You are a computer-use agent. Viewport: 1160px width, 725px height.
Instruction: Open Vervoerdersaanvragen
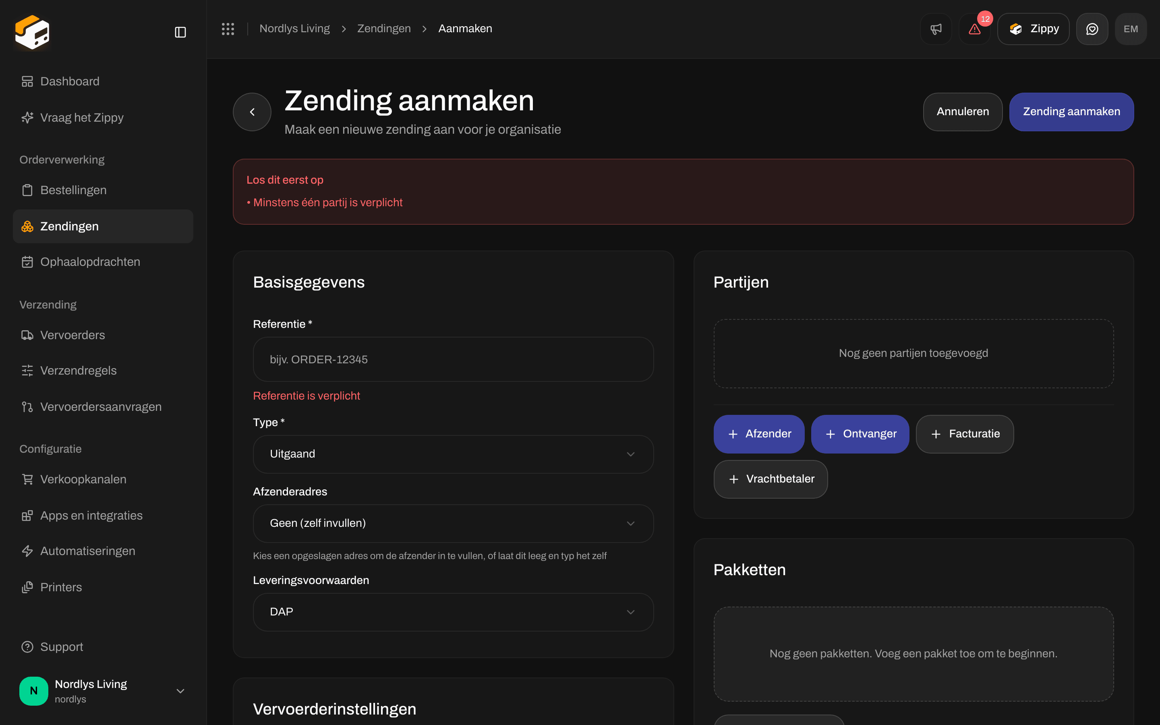point(103,407)
